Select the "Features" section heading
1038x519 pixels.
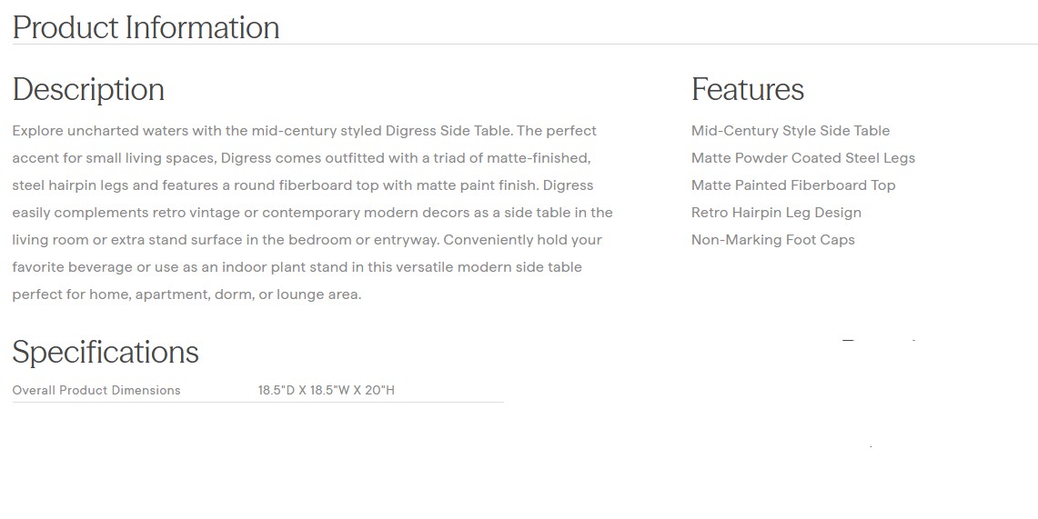pos(747,89)
